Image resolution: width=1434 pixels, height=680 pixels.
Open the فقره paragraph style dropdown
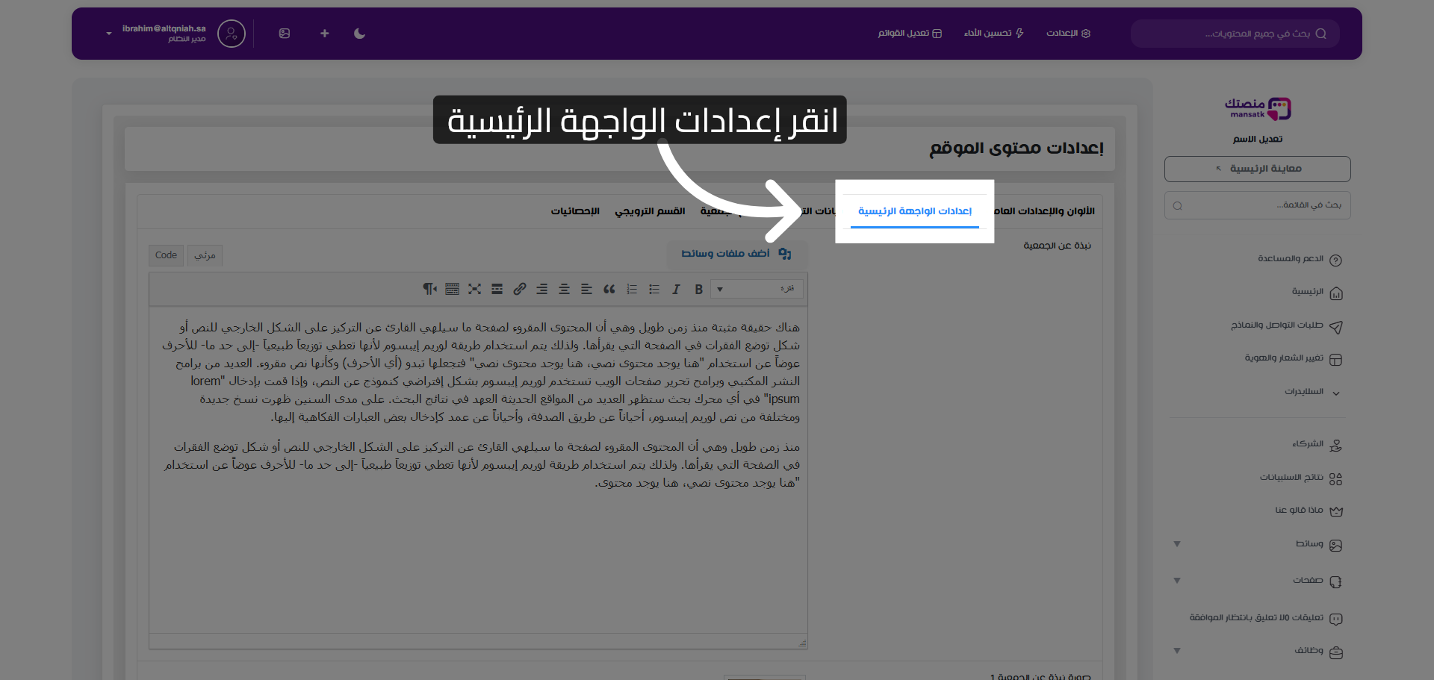(757, 289)
